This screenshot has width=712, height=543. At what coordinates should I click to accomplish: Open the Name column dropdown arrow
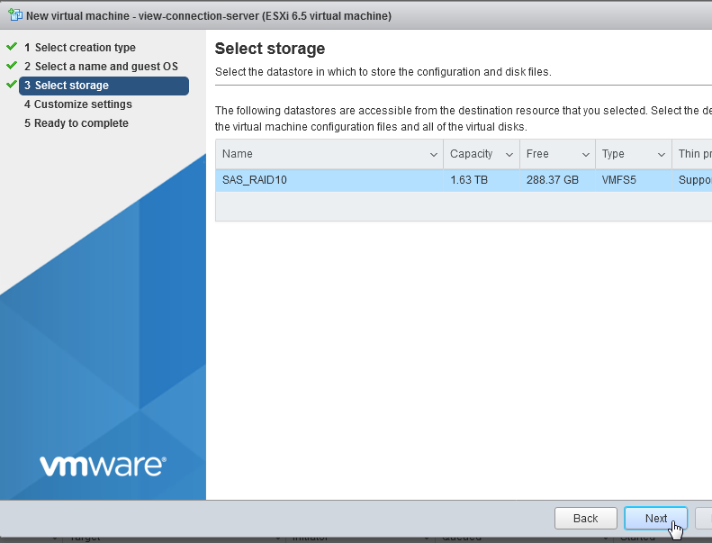pyautogui.click(x=434, y=155)
